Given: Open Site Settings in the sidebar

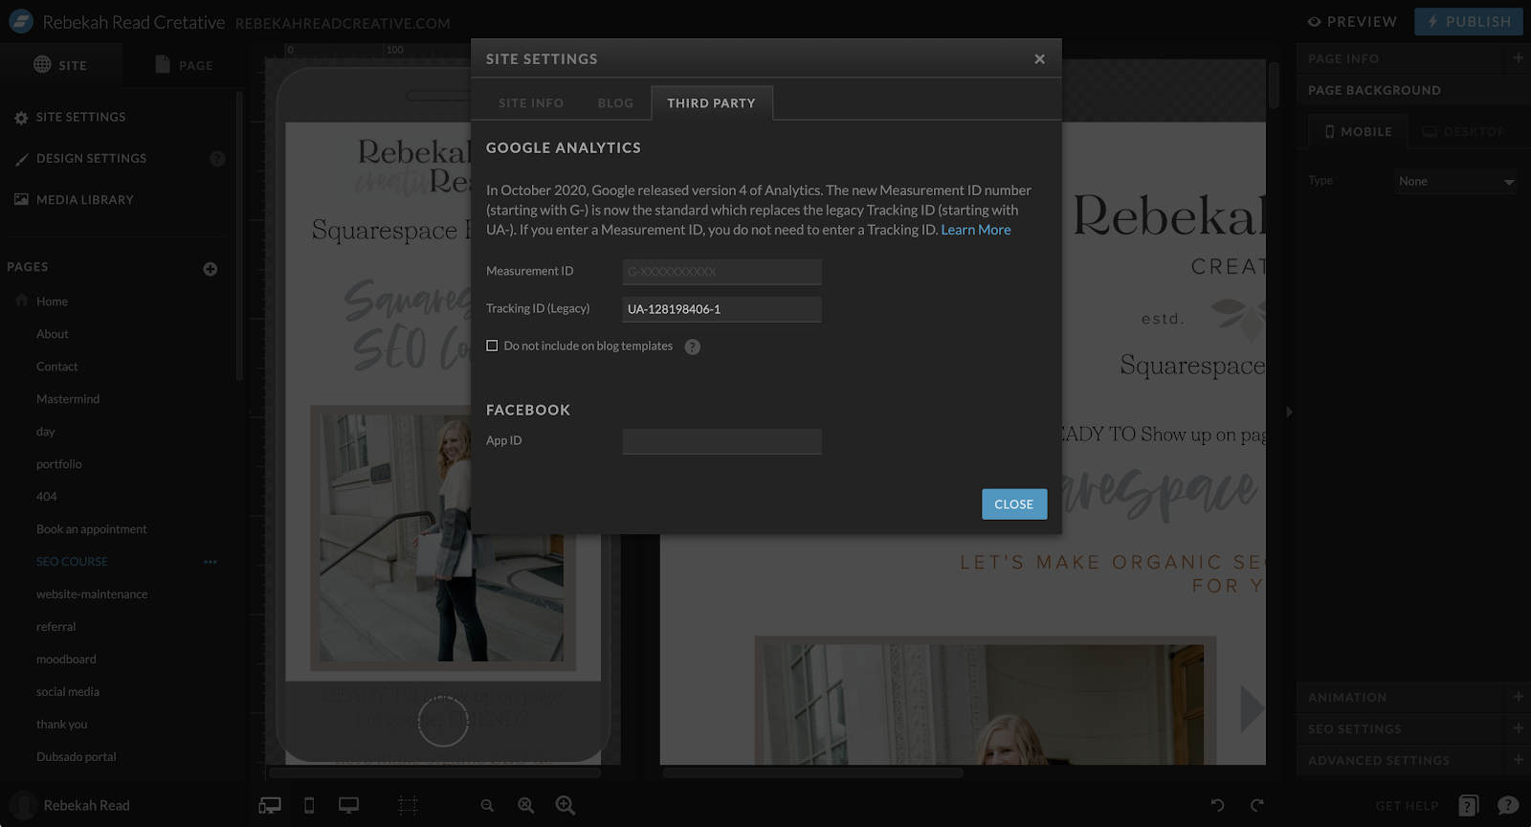Looking at the screenshot, I should [x=80, y=117].
